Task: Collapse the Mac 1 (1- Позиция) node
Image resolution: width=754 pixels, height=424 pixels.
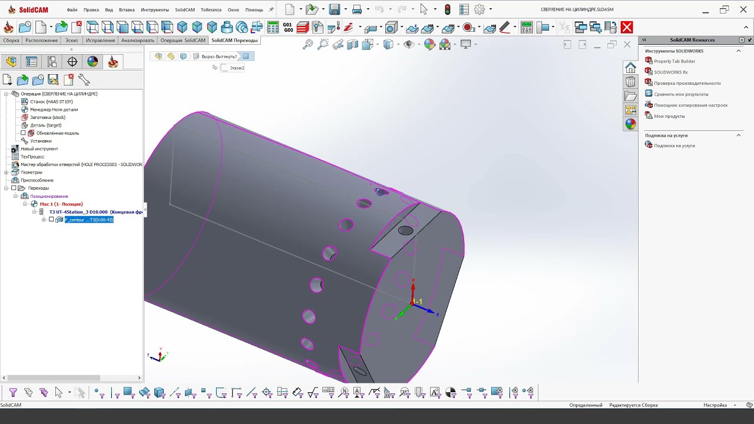Action: tap(25, 204)
